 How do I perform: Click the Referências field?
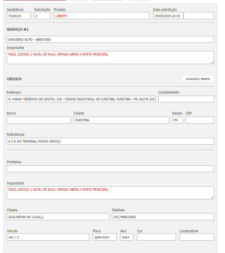coord(110,141)
